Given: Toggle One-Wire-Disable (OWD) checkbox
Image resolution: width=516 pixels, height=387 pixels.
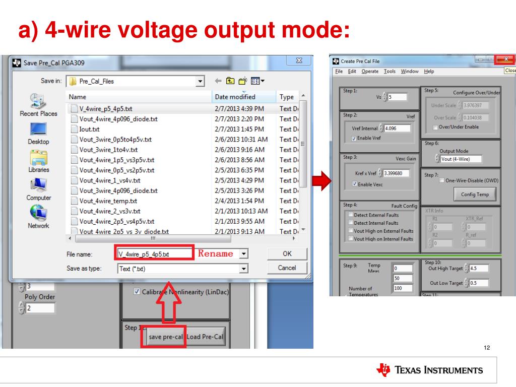Looking at the screenshot, I should click(x=442, y=180).
